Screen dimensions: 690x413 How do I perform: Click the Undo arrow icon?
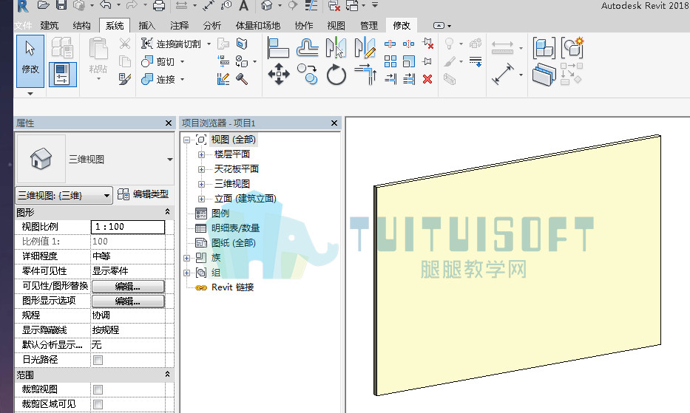pos(105,5)
